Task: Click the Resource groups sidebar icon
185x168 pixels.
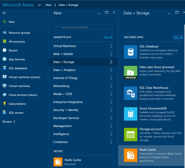Action: [x=4, y=33]
